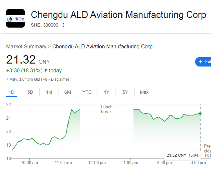
Task: Show the 1Y price history
Action: [x=106, y=92]
